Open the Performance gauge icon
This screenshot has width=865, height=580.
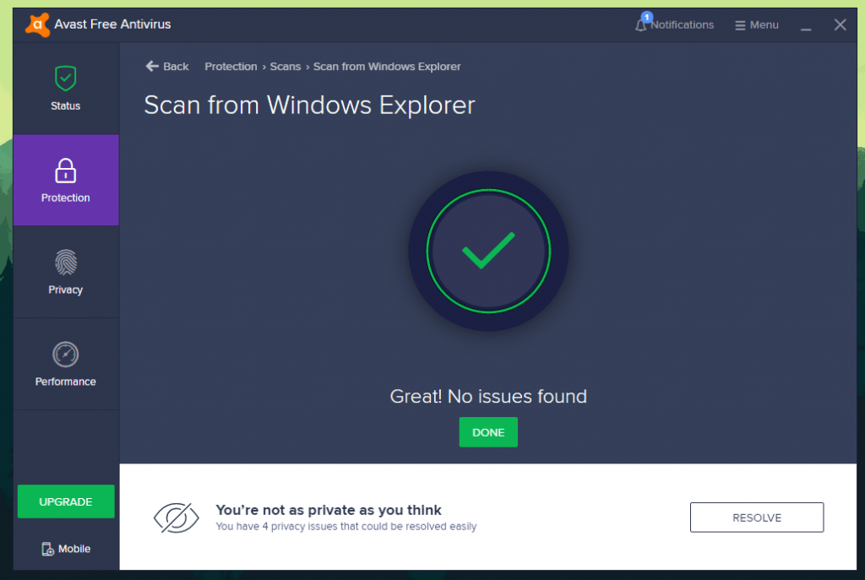(66, 355)
